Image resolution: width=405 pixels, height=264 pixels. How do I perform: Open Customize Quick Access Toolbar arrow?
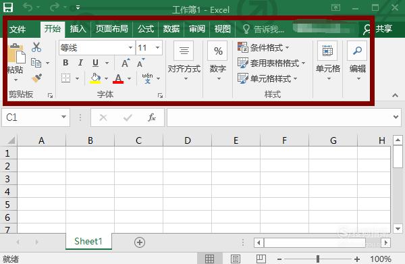78,7
